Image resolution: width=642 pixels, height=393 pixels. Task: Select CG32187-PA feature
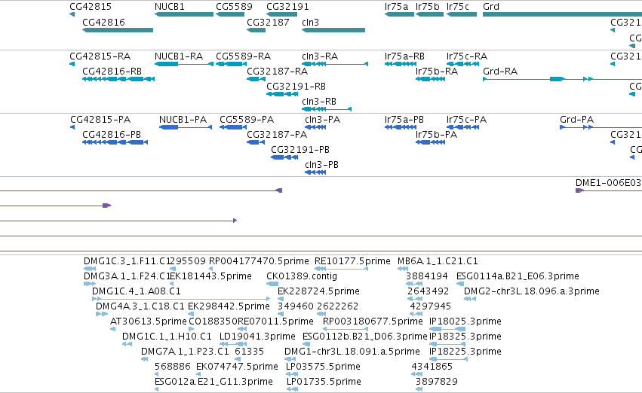(x=256, y=142)
